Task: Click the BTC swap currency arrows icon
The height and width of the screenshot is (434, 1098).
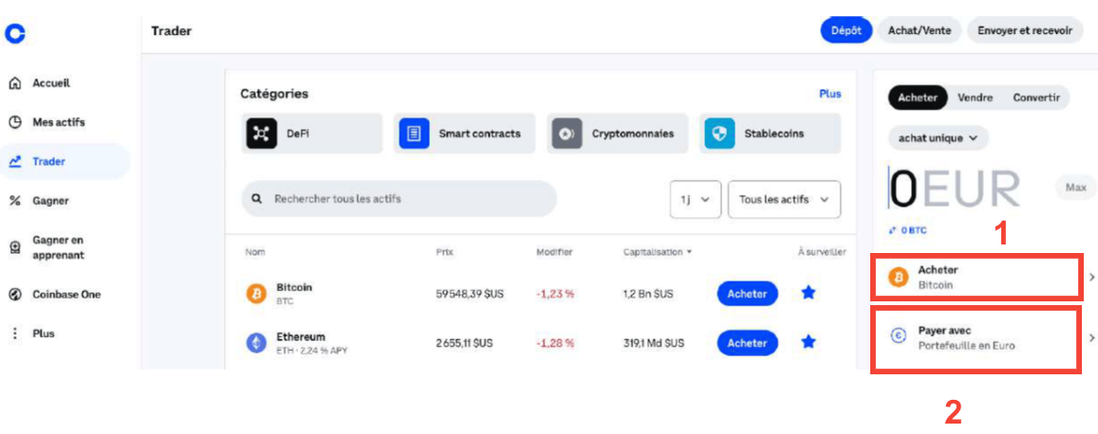Action: click(x=892, y=230)
